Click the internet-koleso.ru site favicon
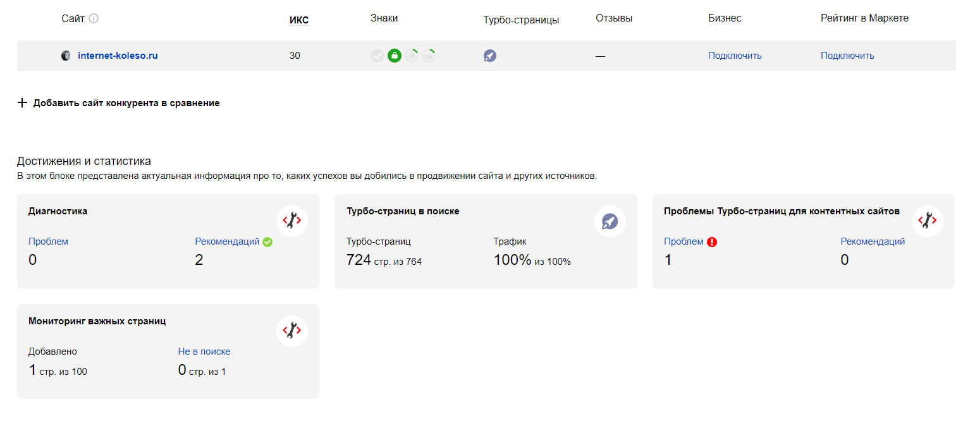Viewport: 963px width, 421px height. tap(66, 56)
